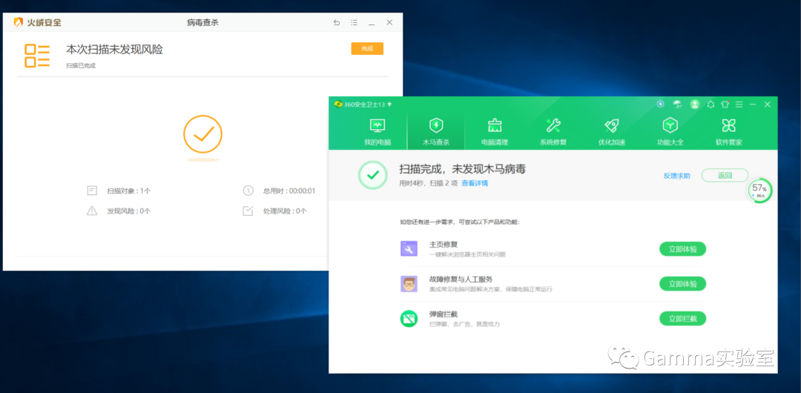Click the 本次扫描未发现风险 heading

(114, 50)
